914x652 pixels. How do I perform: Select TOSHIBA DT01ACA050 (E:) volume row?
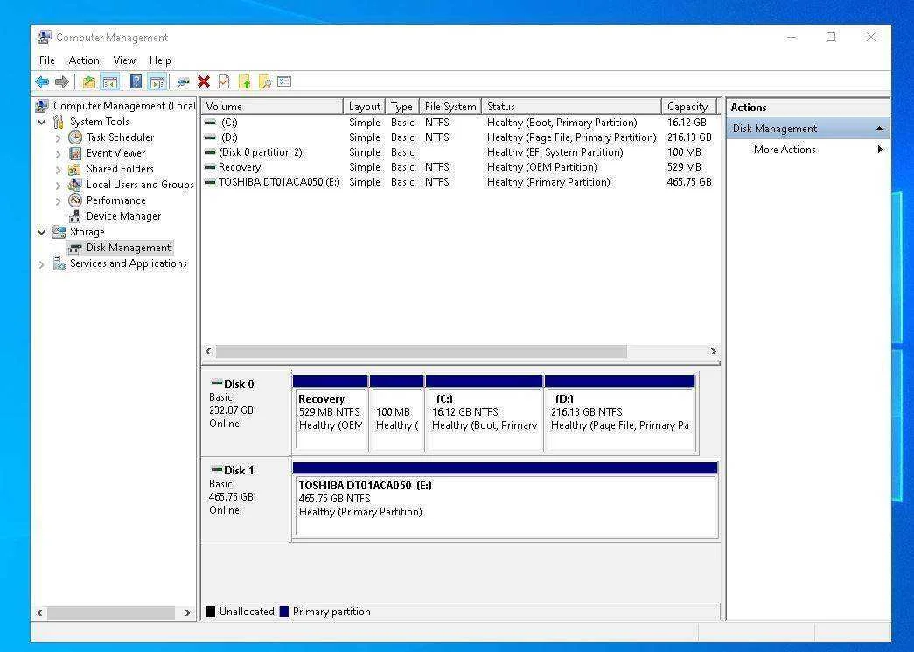point(460,182)
